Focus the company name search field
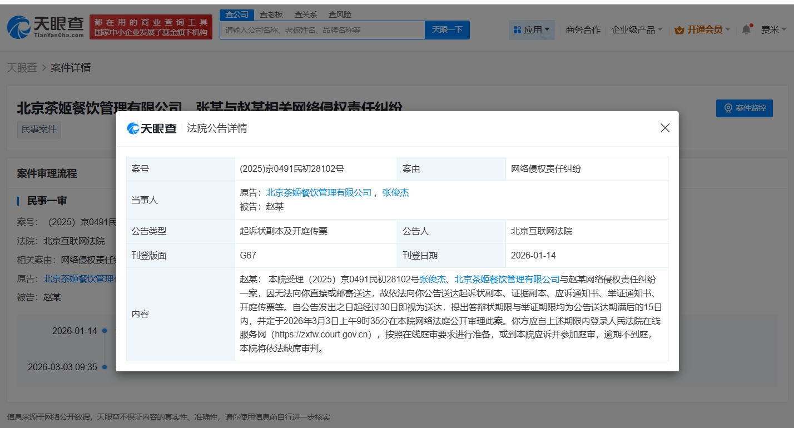Viewport: 794px width, 428px height. tap(322, 30)
